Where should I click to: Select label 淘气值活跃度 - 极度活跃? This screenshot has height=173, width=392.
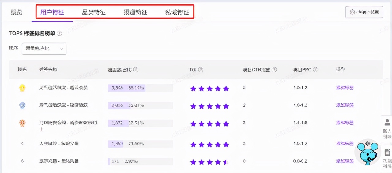[63, 105]
